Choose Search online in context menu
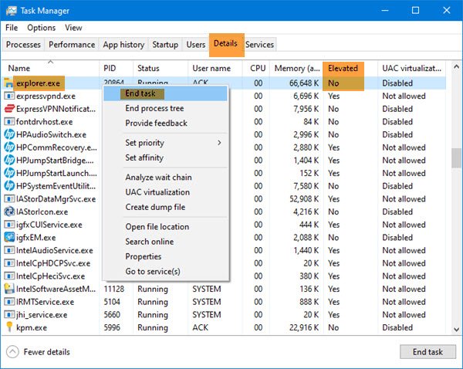Image resolution: width=463 pixels, height=369 pixels. click(165, 242)
